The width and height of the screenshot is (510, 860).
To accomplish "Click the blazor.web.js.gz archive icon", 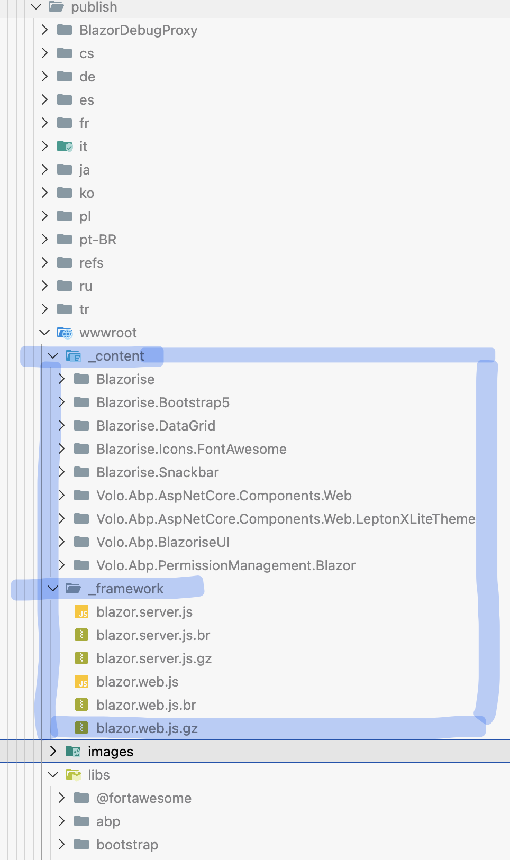I will (x=81, y=728).
